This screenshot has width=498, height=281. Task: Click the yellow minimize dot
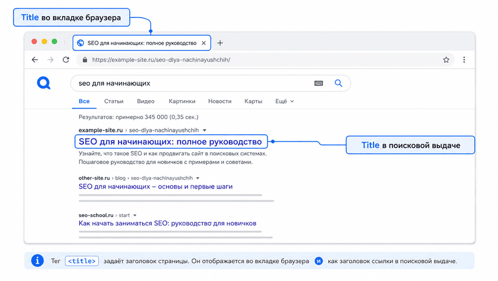click(45, 41)
